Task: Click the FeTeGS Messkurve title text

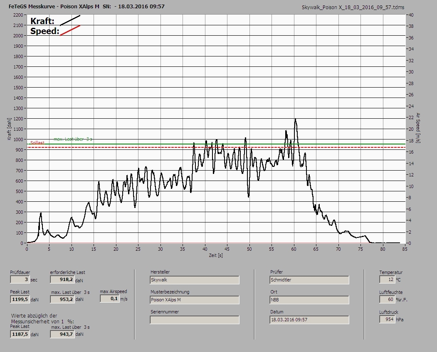Action: pyautogui.click(x=86, y=6)
